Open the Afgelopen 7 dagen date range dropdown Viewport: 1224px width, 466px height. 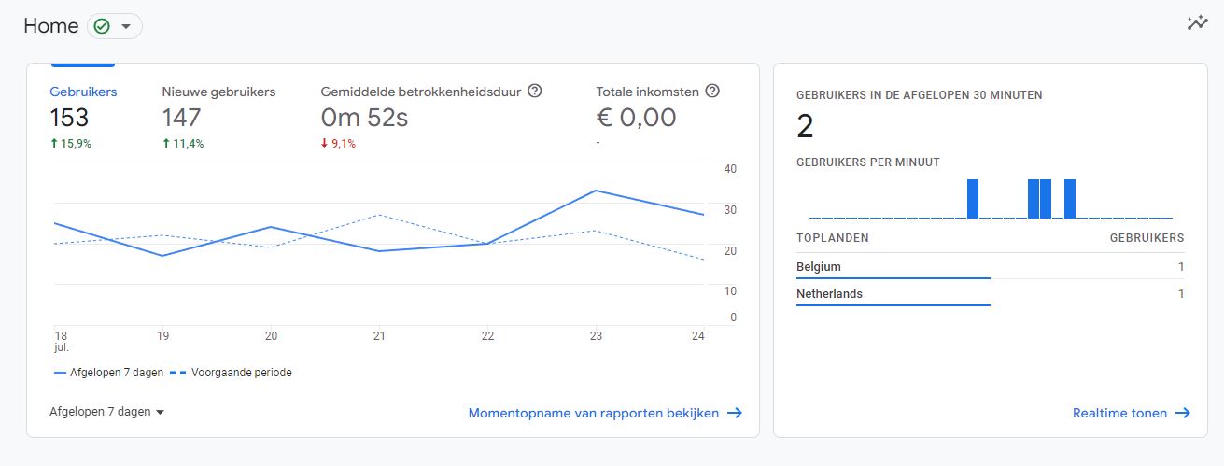[107, 412]
